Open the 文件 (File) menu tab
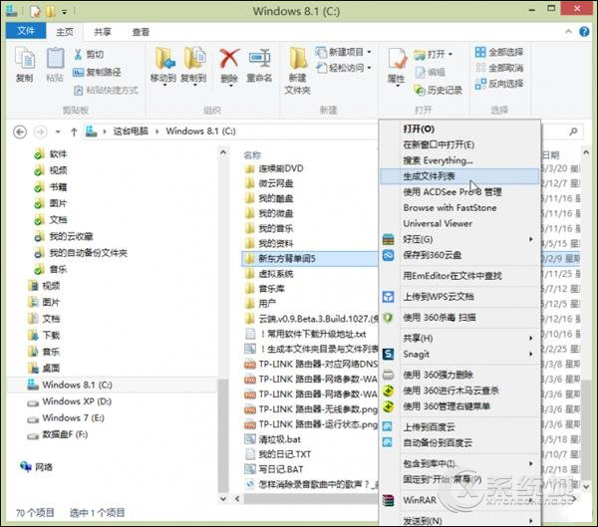The height and width of the screenshot is (527, 598). 26,31
